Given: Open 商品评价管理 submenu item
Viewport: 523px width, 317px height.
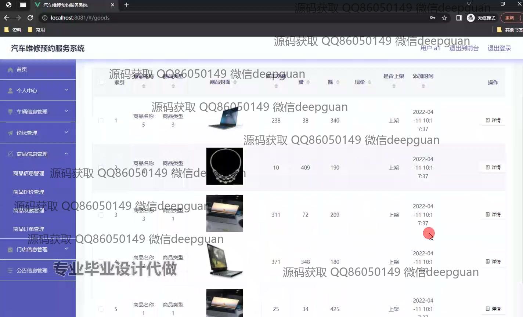Looking at the screenshot, I should coord(29,192).
